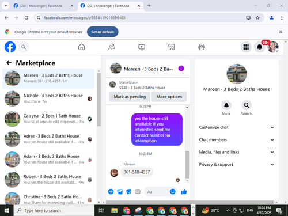Send a thumbs-up like
The width and height of the screenshot is (288, 216).
pyautogui.click(x=184, y=191)
